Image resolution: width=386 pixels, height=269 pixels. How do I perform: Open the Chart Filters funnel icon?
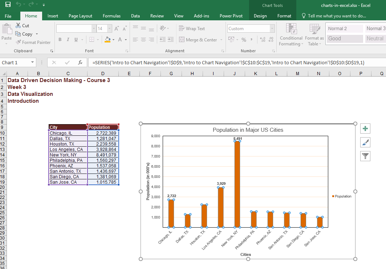(365, 156)
